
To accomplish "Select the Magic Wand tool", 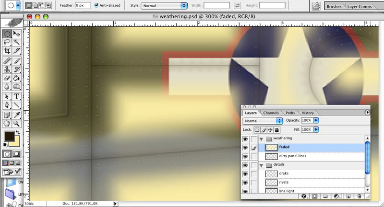I will pyautogui.click(x=16, y=42).
